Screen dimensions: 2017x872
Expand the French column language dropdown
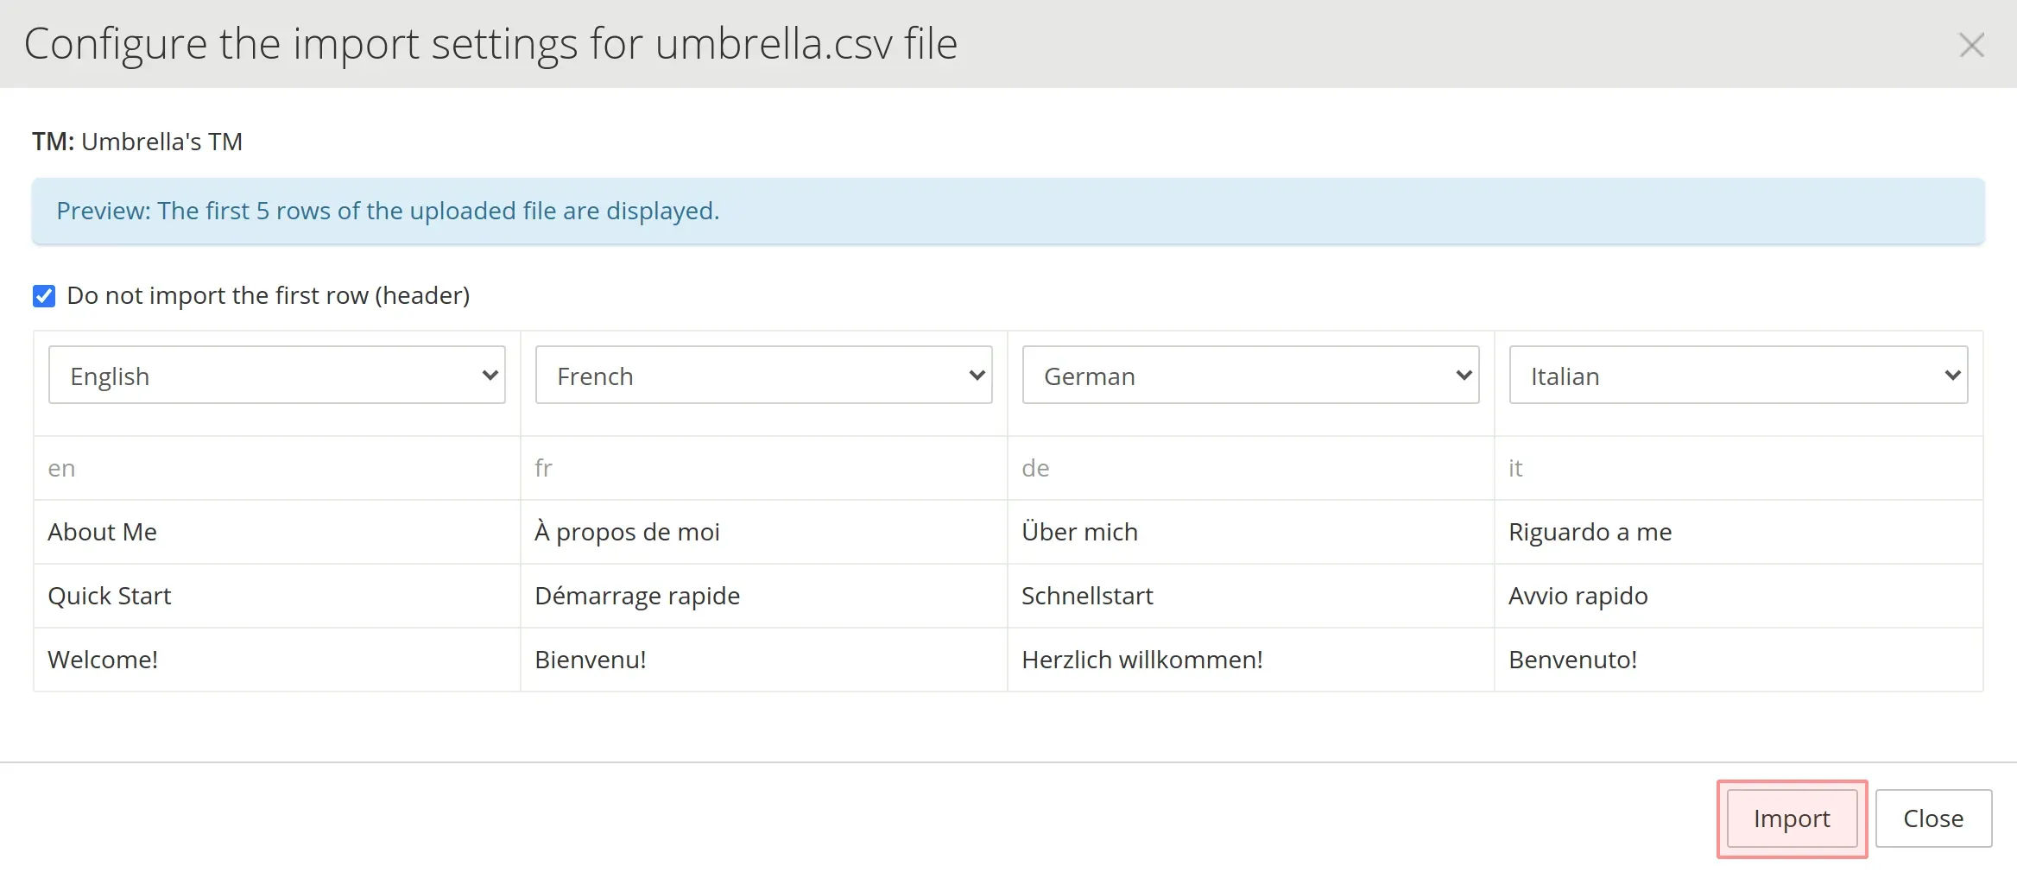coord(763,376)
